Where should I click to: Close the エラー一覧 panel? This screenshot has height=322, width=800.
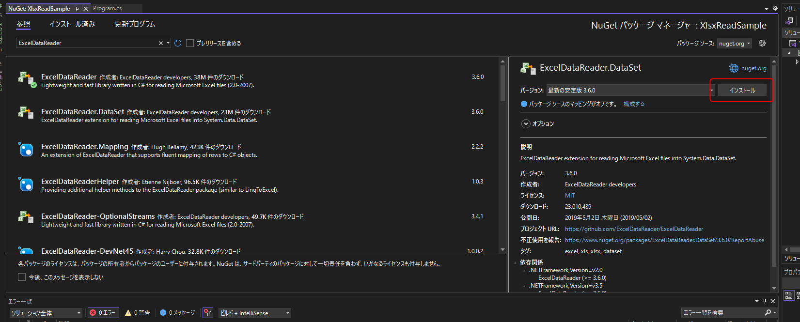[773, 301]
